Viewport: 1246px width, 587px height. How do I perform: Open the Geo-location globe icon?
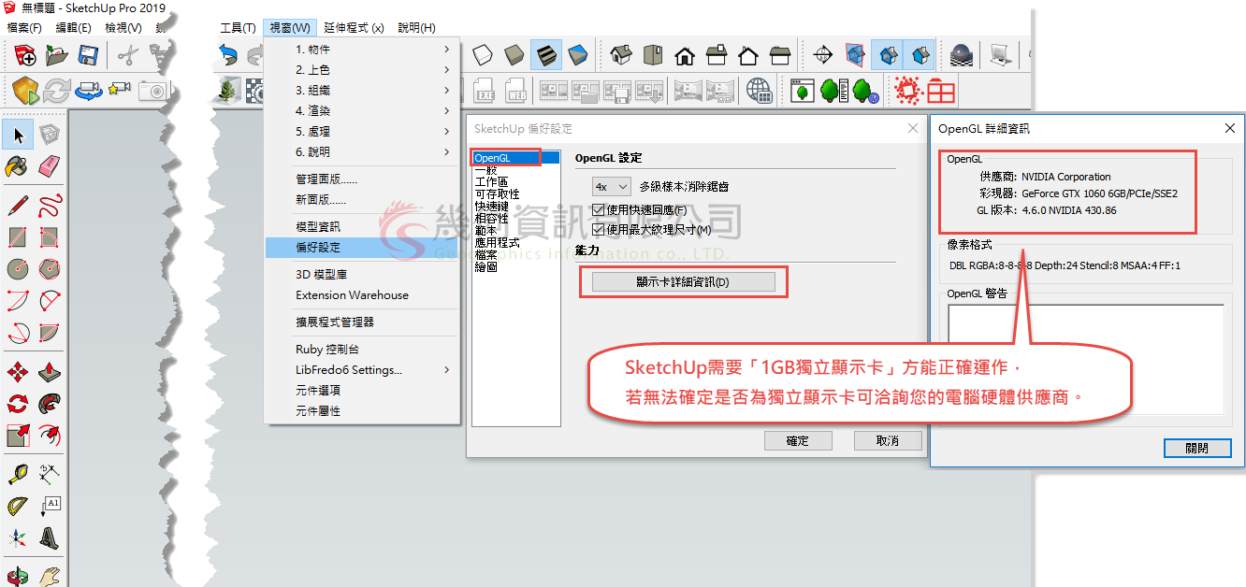point(759,91)
